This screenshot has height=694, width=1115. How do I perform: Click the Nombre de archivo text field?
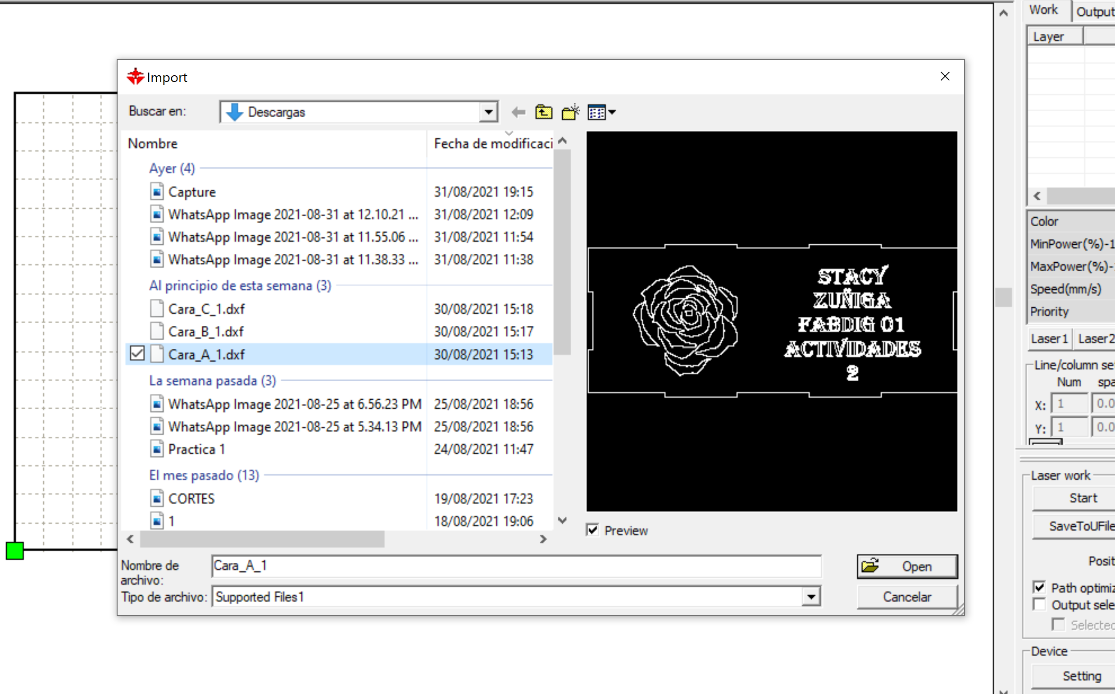[516, 566]
